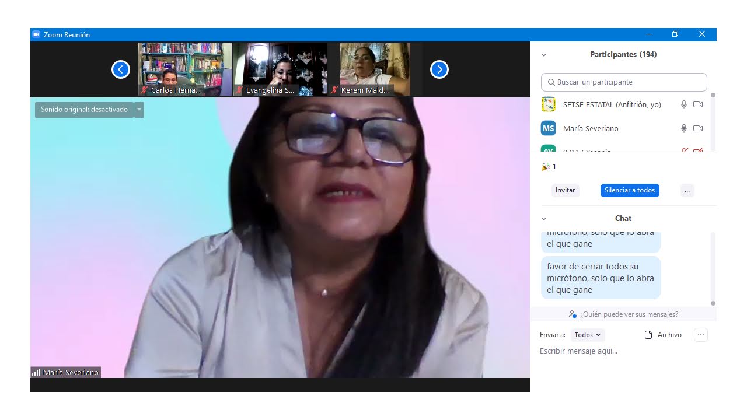The height and width of the screenshot is (420, 747).
Task: Toggle SETSE ESTATAL camera icon
Action: [x=698, y=105]
